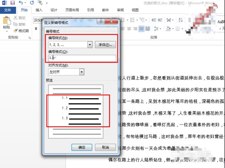Click the dialog help question mark button
This screenshot has width=225, height=168.
point(101,21)
